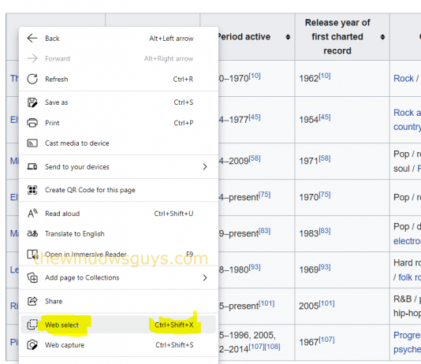This screenshot has width=421, height=364.
Task: Choose Back from the context menu
Action: click(x=118, y=39)
